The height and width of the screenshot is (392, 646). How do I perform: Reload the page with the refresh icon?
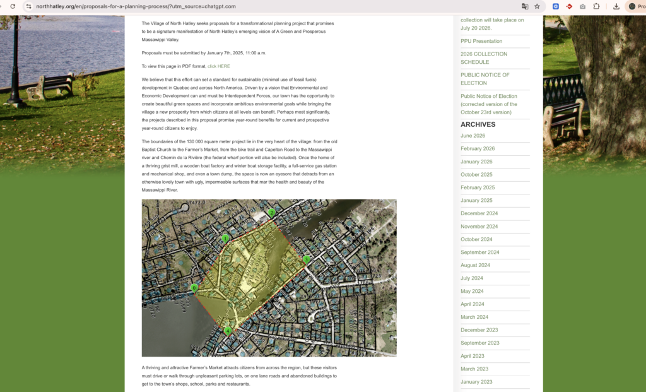[x=13, y=6]
